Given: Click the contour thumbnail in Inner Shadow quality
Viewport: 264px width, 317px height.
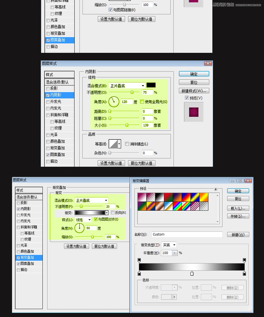Looking at the screenshot, I should pyautogui.click(x=113, y=144).
